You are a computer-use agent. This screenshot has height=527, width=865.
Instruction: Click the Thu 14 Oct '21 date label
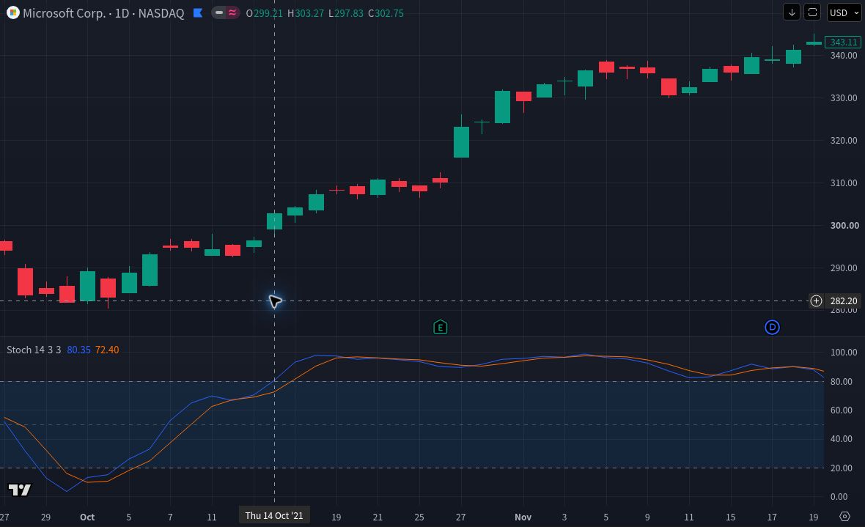274,515
